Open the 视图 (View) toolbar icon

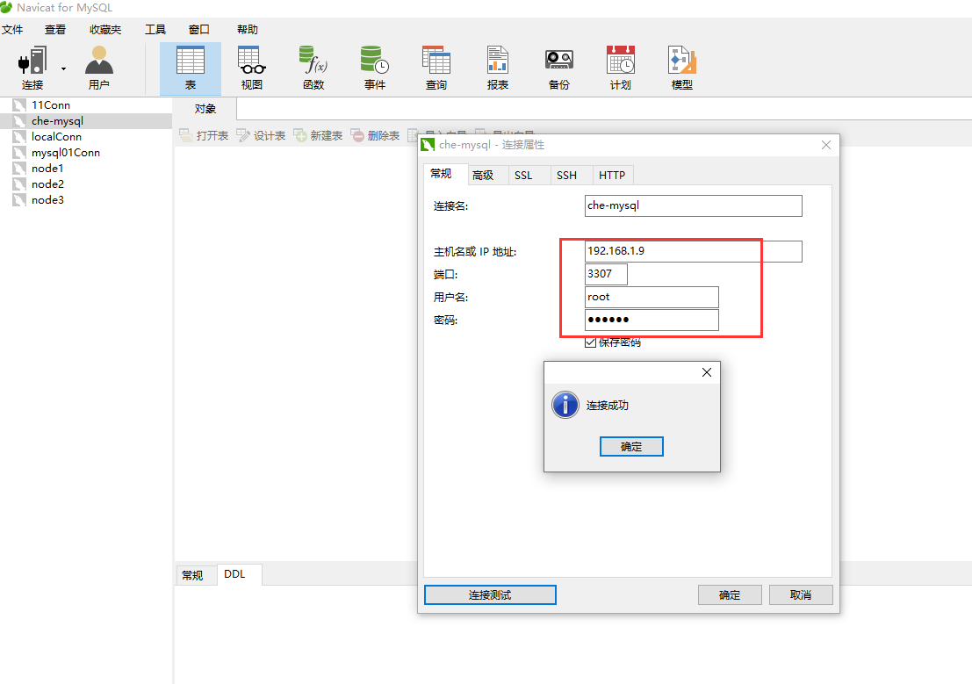coord(252,68)
